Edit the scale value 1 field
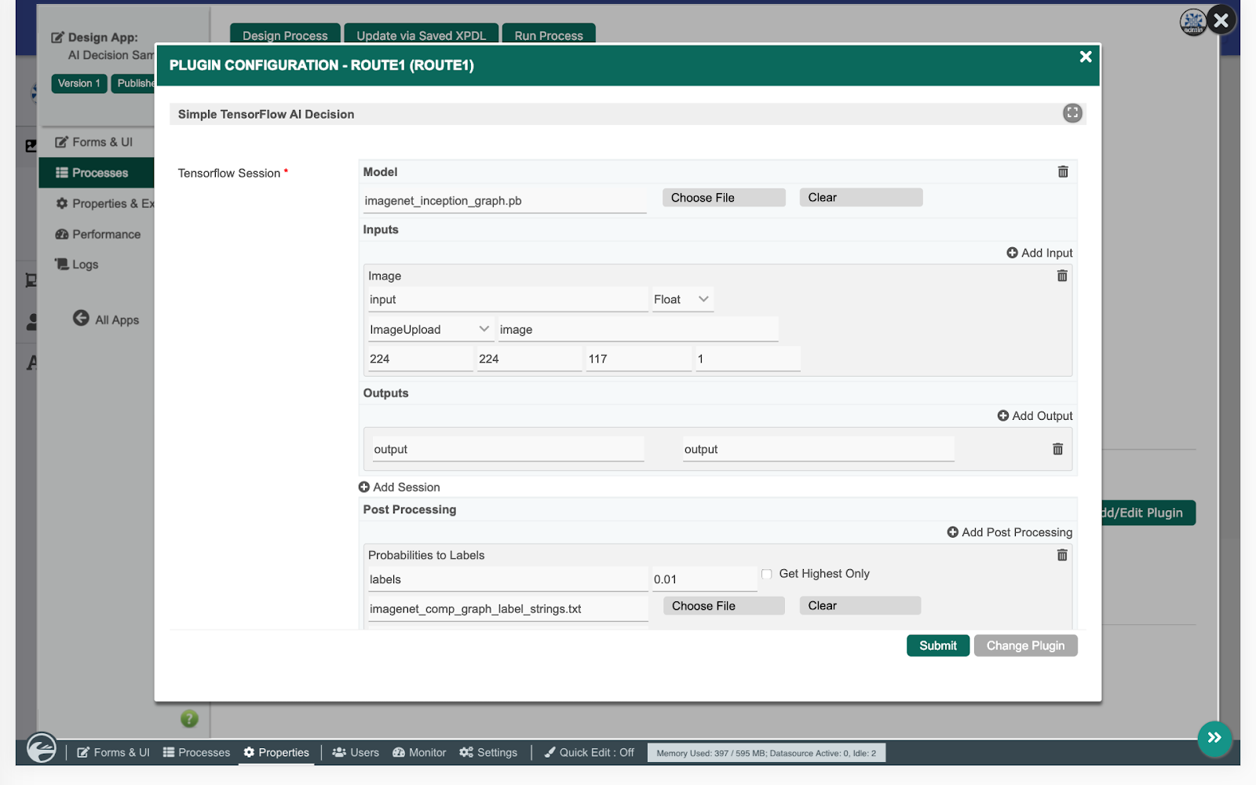The width and height of the screenshot is (1256, 785). point(748,359)
